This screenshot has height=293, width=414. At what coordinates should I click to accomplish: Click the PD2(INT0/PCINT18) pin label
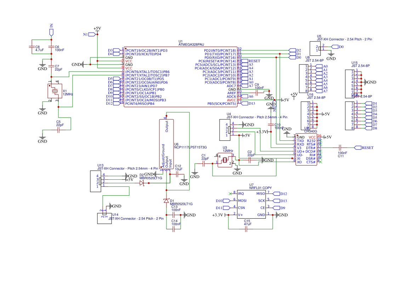pyautogui.click(x=220, y=50)
